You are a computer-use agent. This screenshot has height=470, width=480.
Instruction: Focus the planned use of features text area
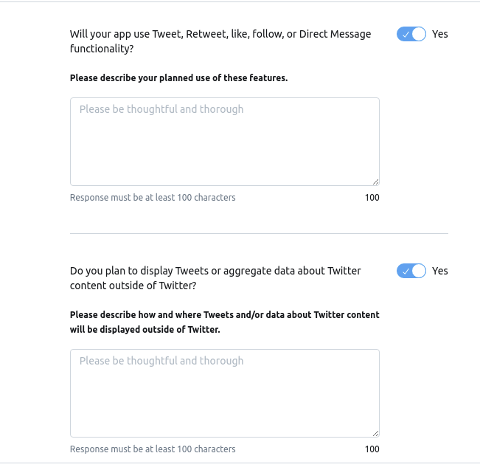click(224, 142)
